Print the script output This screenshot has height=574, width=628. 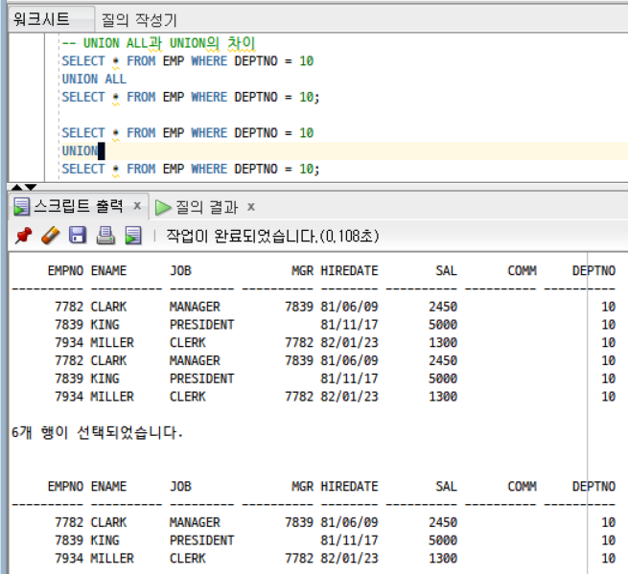coord(105,236)
